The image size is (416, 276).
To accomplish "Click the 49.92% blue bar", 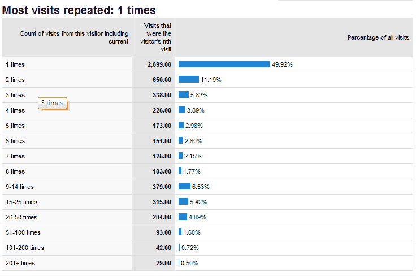I will click(224, 64).
